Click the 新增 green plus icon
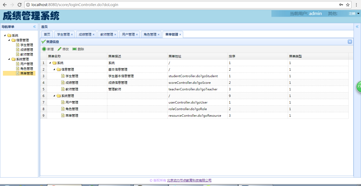 pyautogui.click(x=44, y=49)
